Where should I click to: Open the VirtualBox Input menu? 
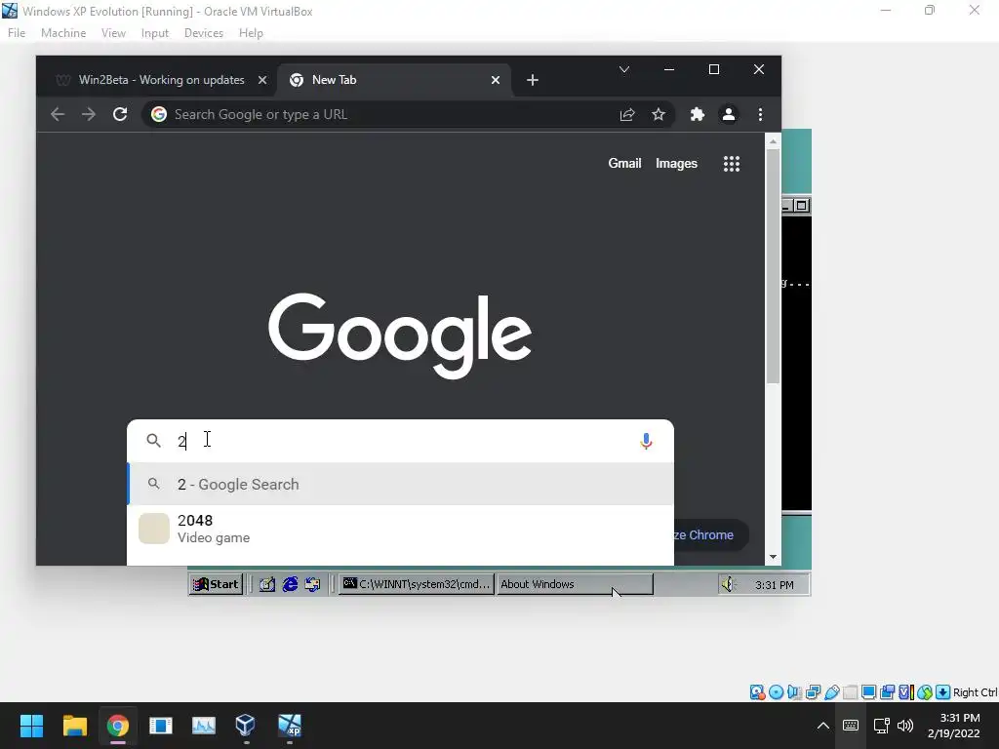(155, 33)
